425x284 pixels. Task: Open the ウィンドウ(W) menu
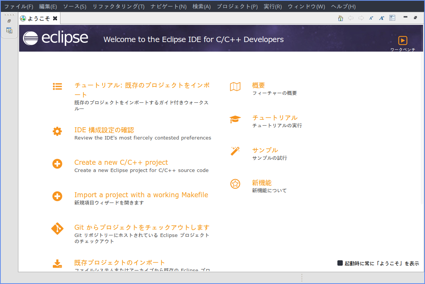coord(306,6)
